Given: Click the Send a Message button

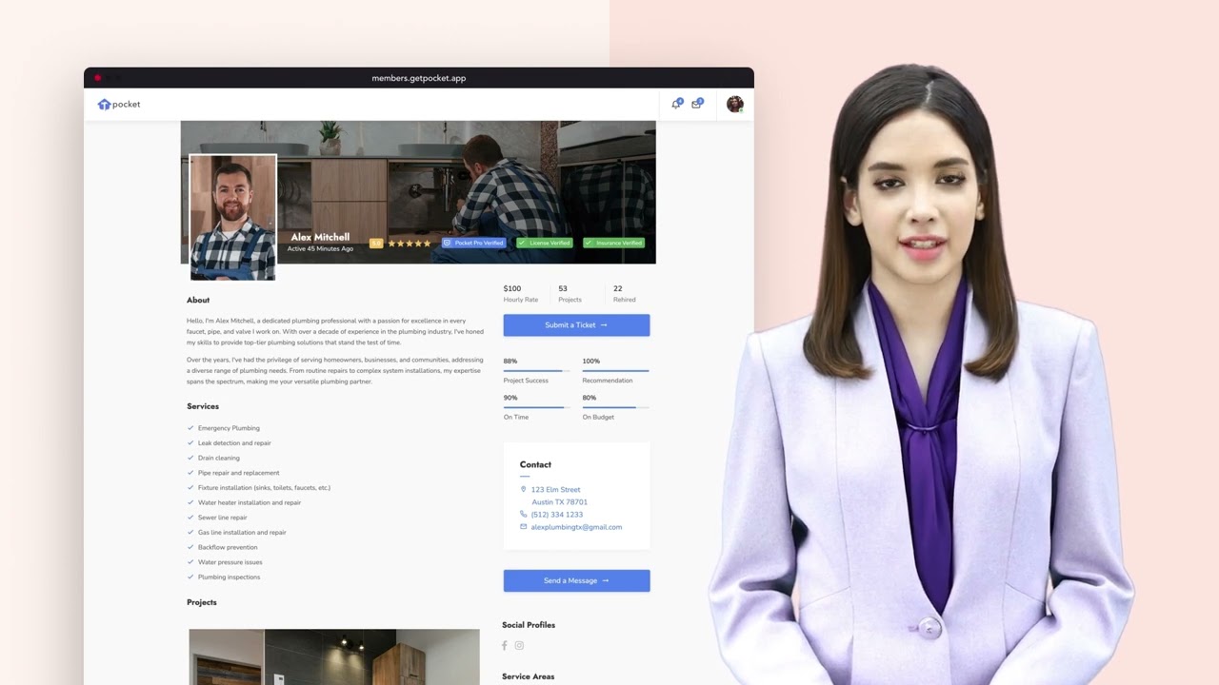Looking at the screenshot, I should click(x=576, y=580).
